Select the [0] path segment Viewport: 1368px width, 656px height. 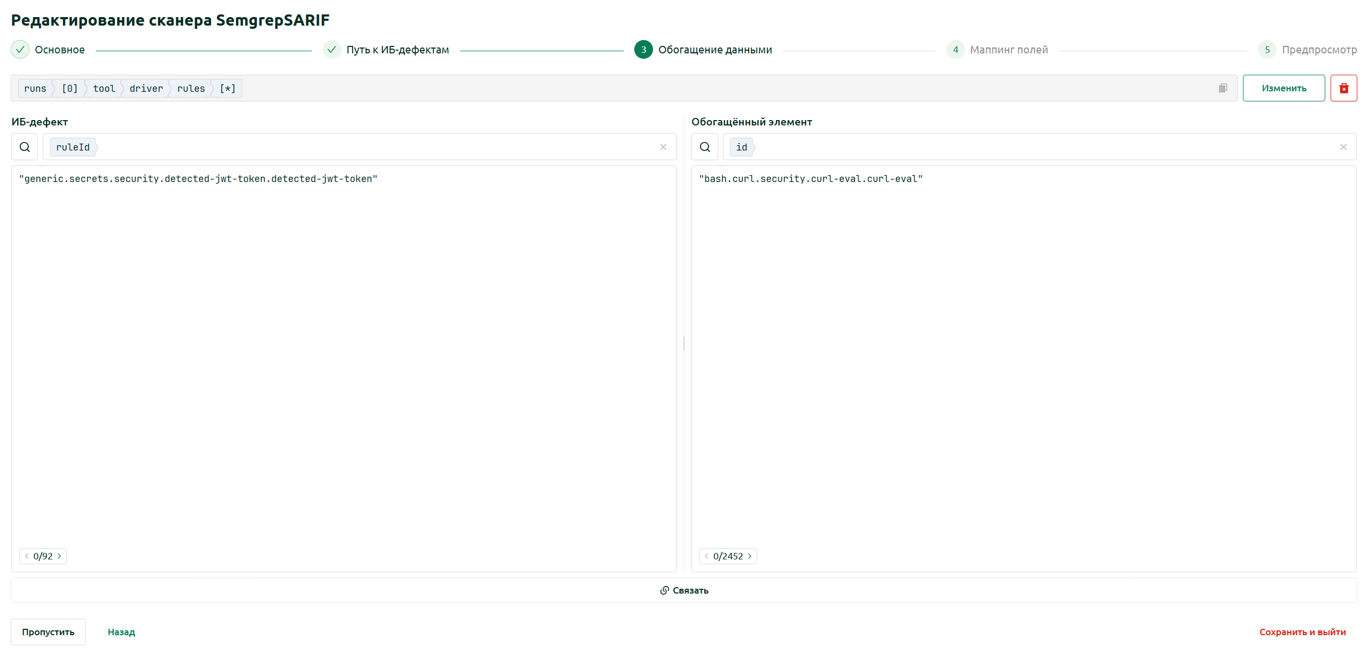point(70,89)
